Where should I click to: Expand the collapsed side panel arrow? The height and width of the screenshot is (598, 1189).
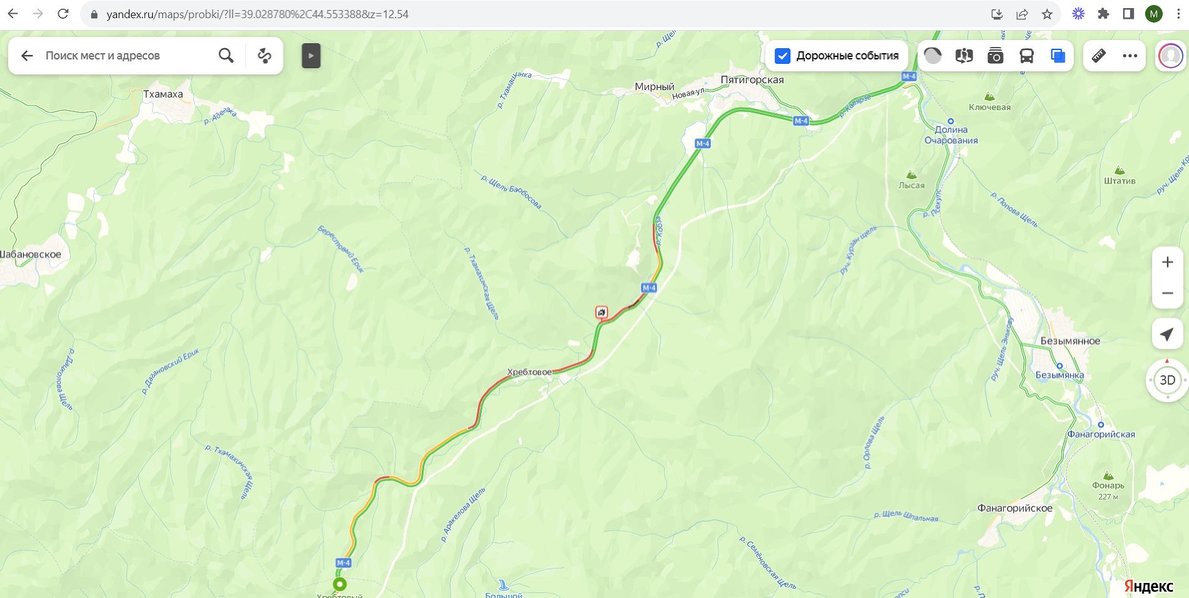pyautogui.click(x=311, y=56)
